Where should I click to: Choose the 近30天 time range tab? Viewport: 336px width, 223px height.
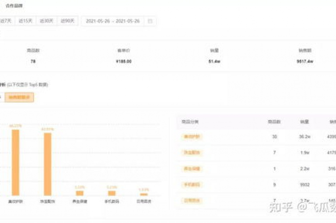pos(46,21)
